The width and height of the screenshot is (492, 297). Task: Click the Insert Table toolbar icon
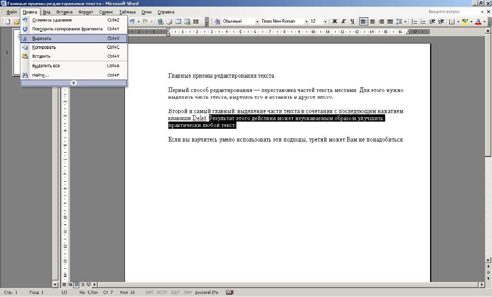tap(178, 21)
